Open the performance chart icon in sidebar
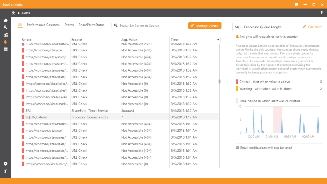Viewport: 327px width, 184px height. point(6,35)
